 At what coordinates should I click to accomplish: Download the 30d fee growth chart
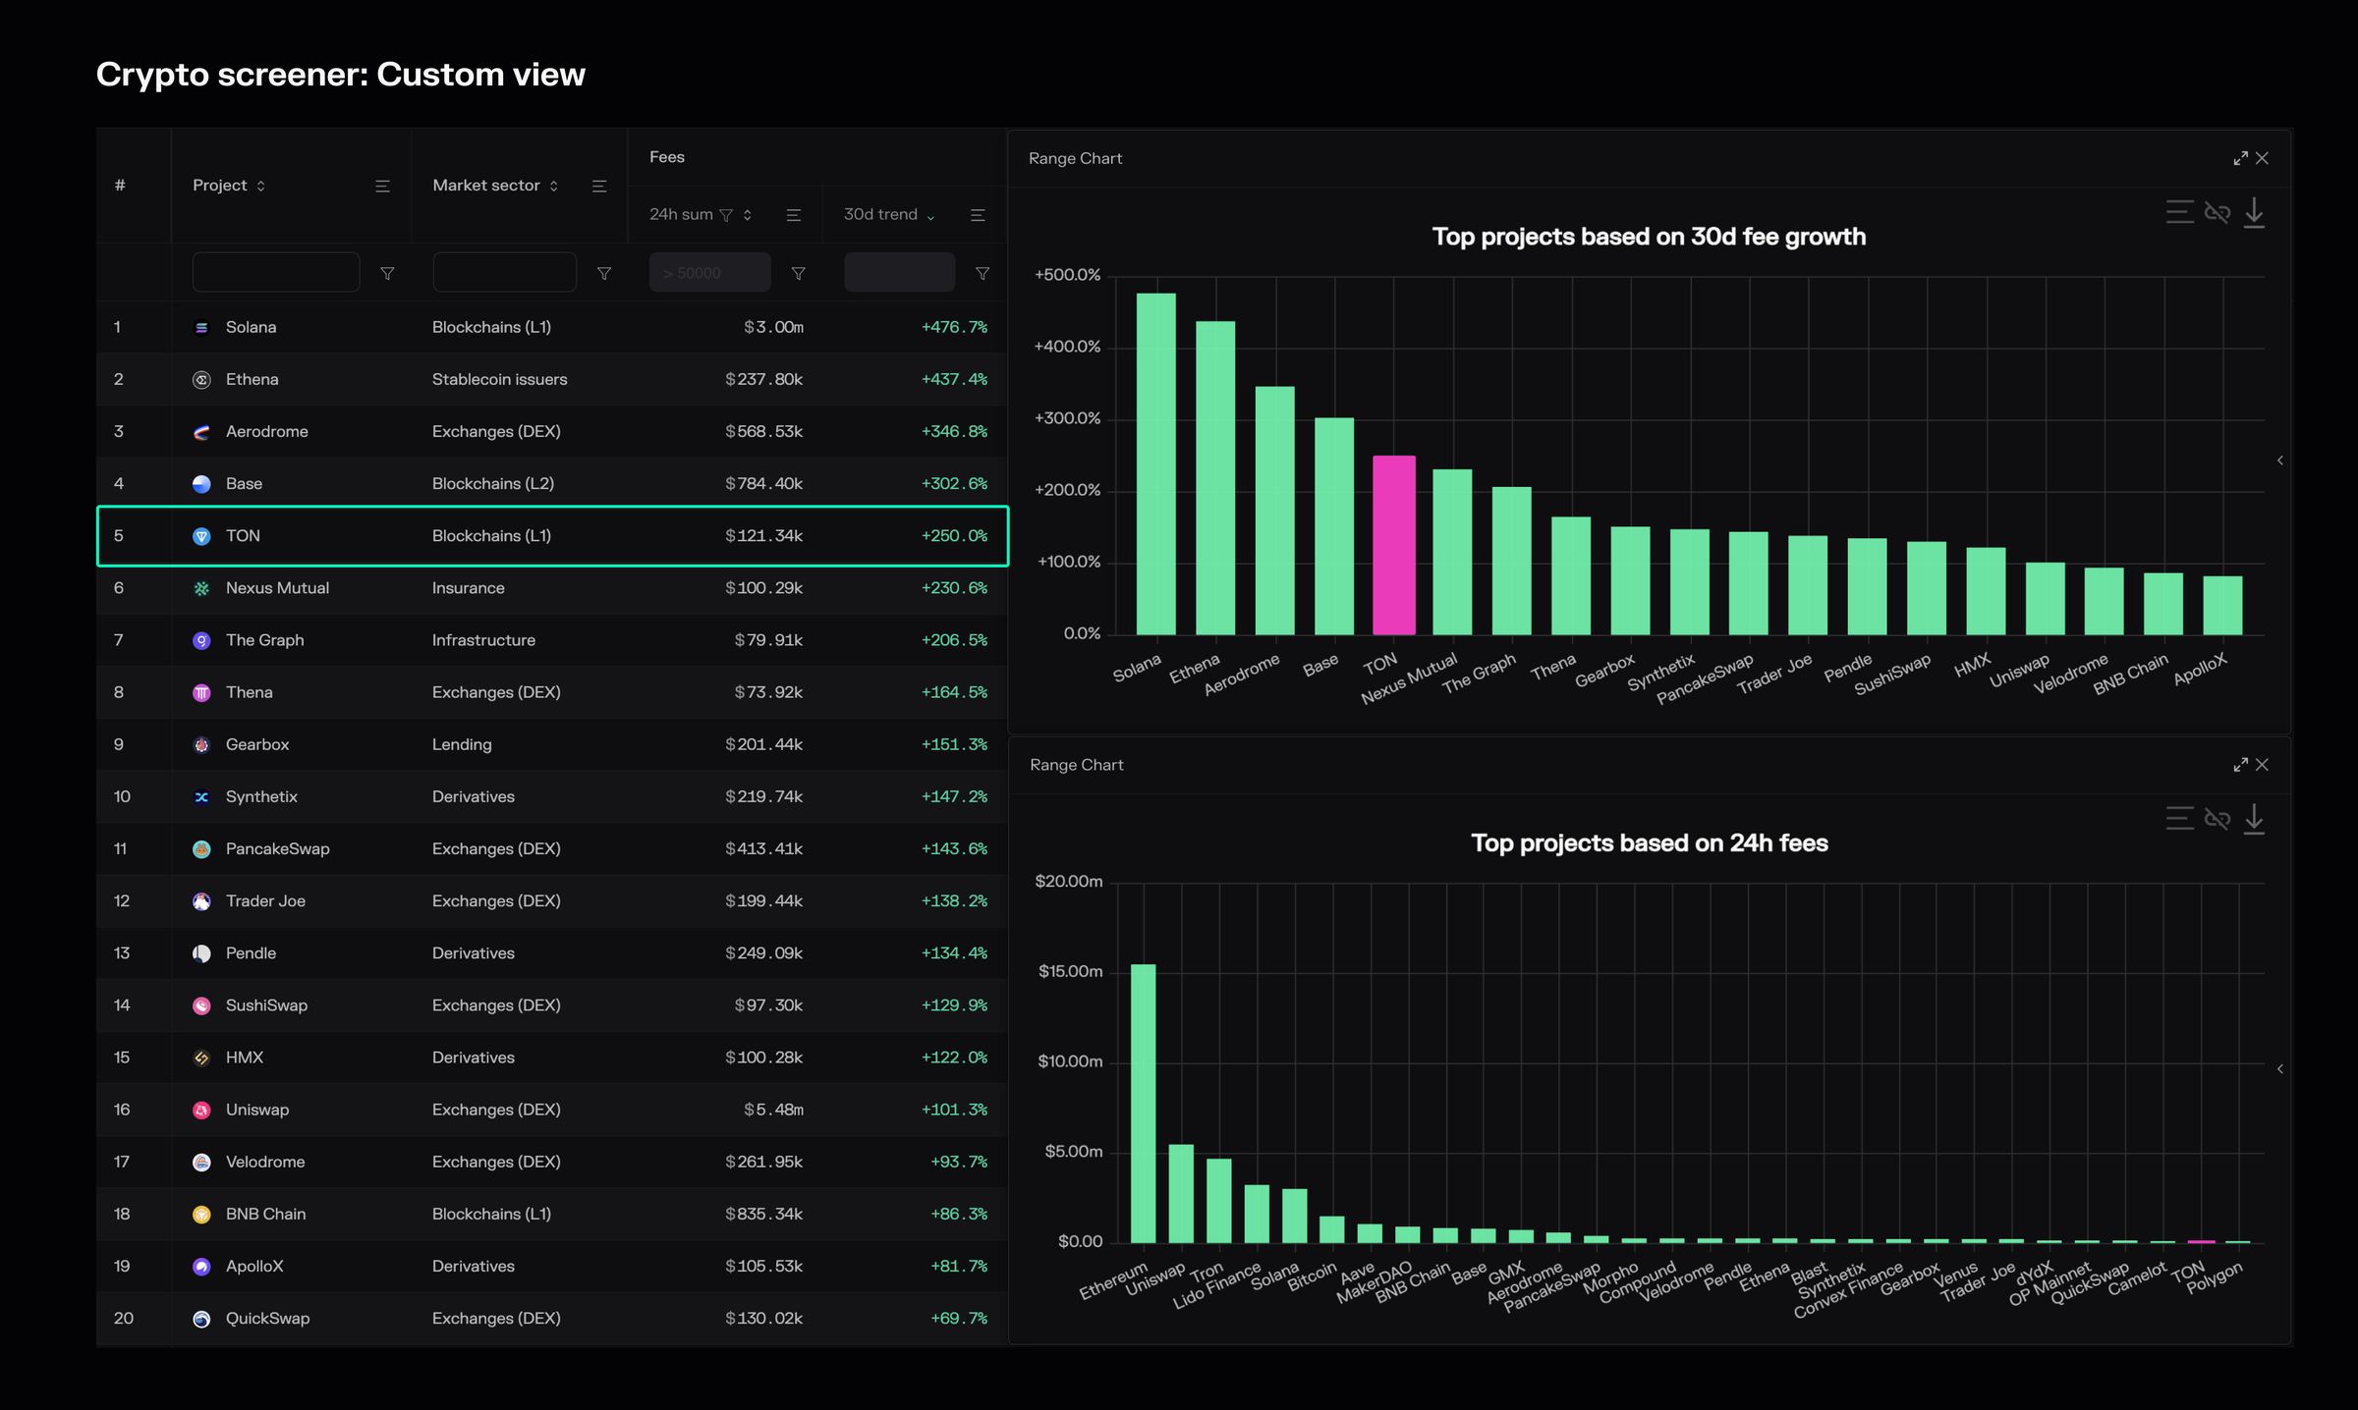click(2254, 213)
